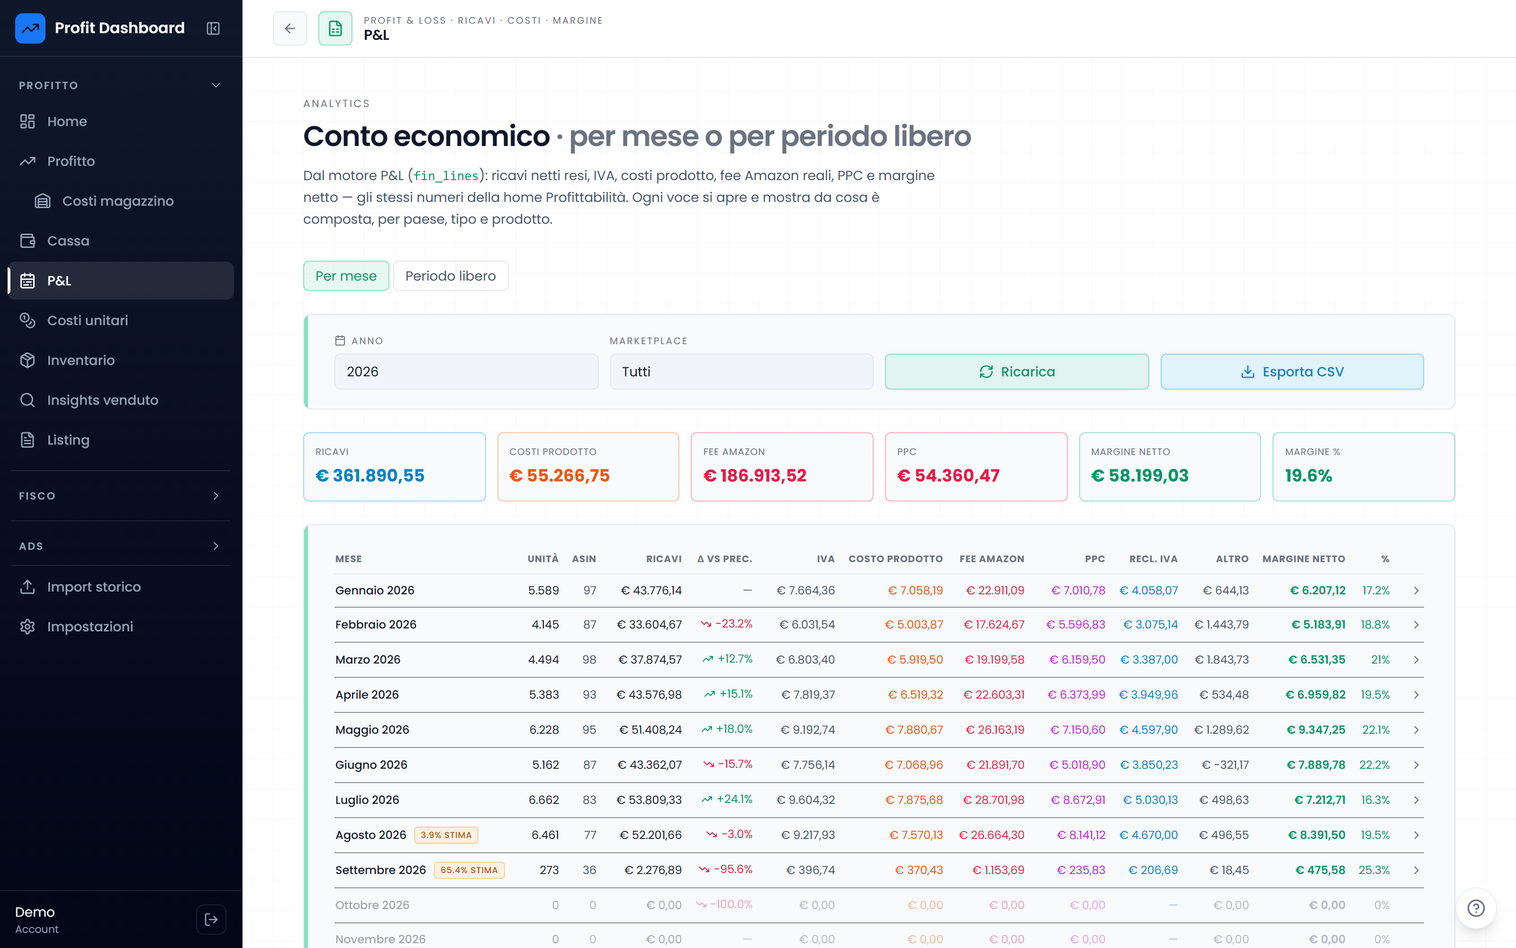The height and width of the screenshot is (948, 1516).
Task: Click the Ottobre 2026 row label
Action: 372,905
